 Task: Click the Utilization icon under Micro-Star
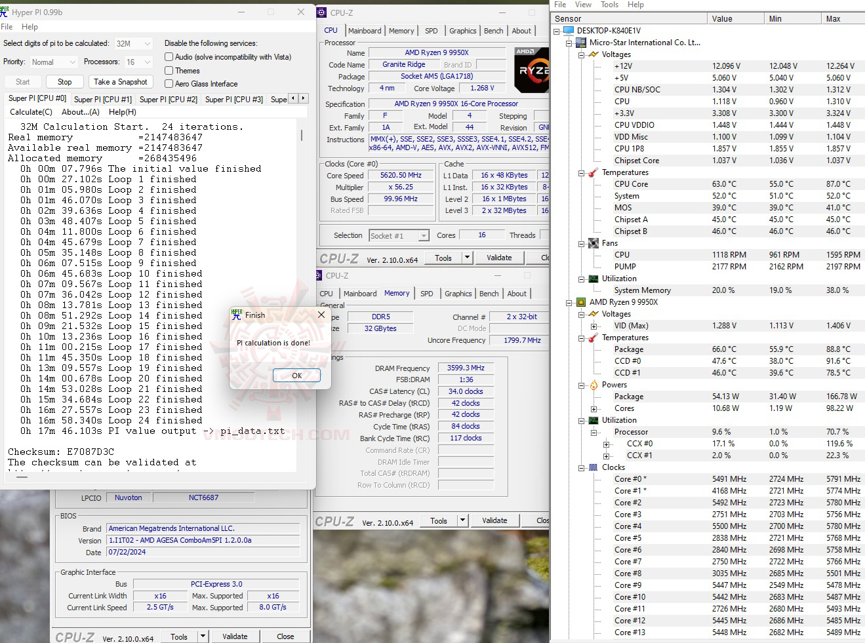click(593, 279)
